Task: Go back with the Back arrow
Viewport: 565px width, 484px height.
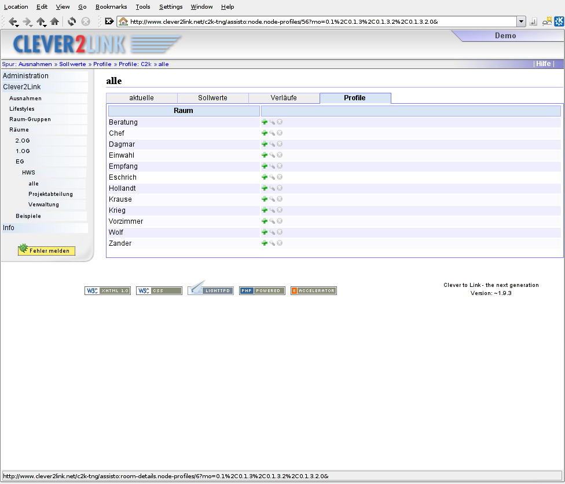Action: coord(13,21)
